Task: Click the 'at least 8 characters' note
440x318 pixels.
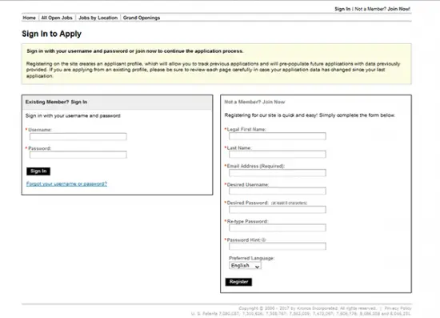Action: pyautogui.click(x=289, y=203)
